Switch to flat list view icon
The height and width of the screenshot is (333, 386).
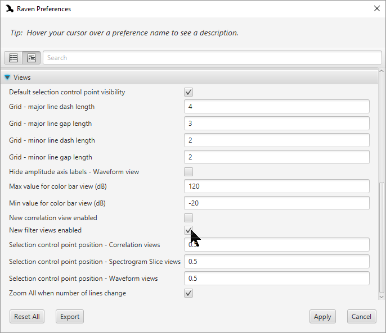[x=14, y=58]
